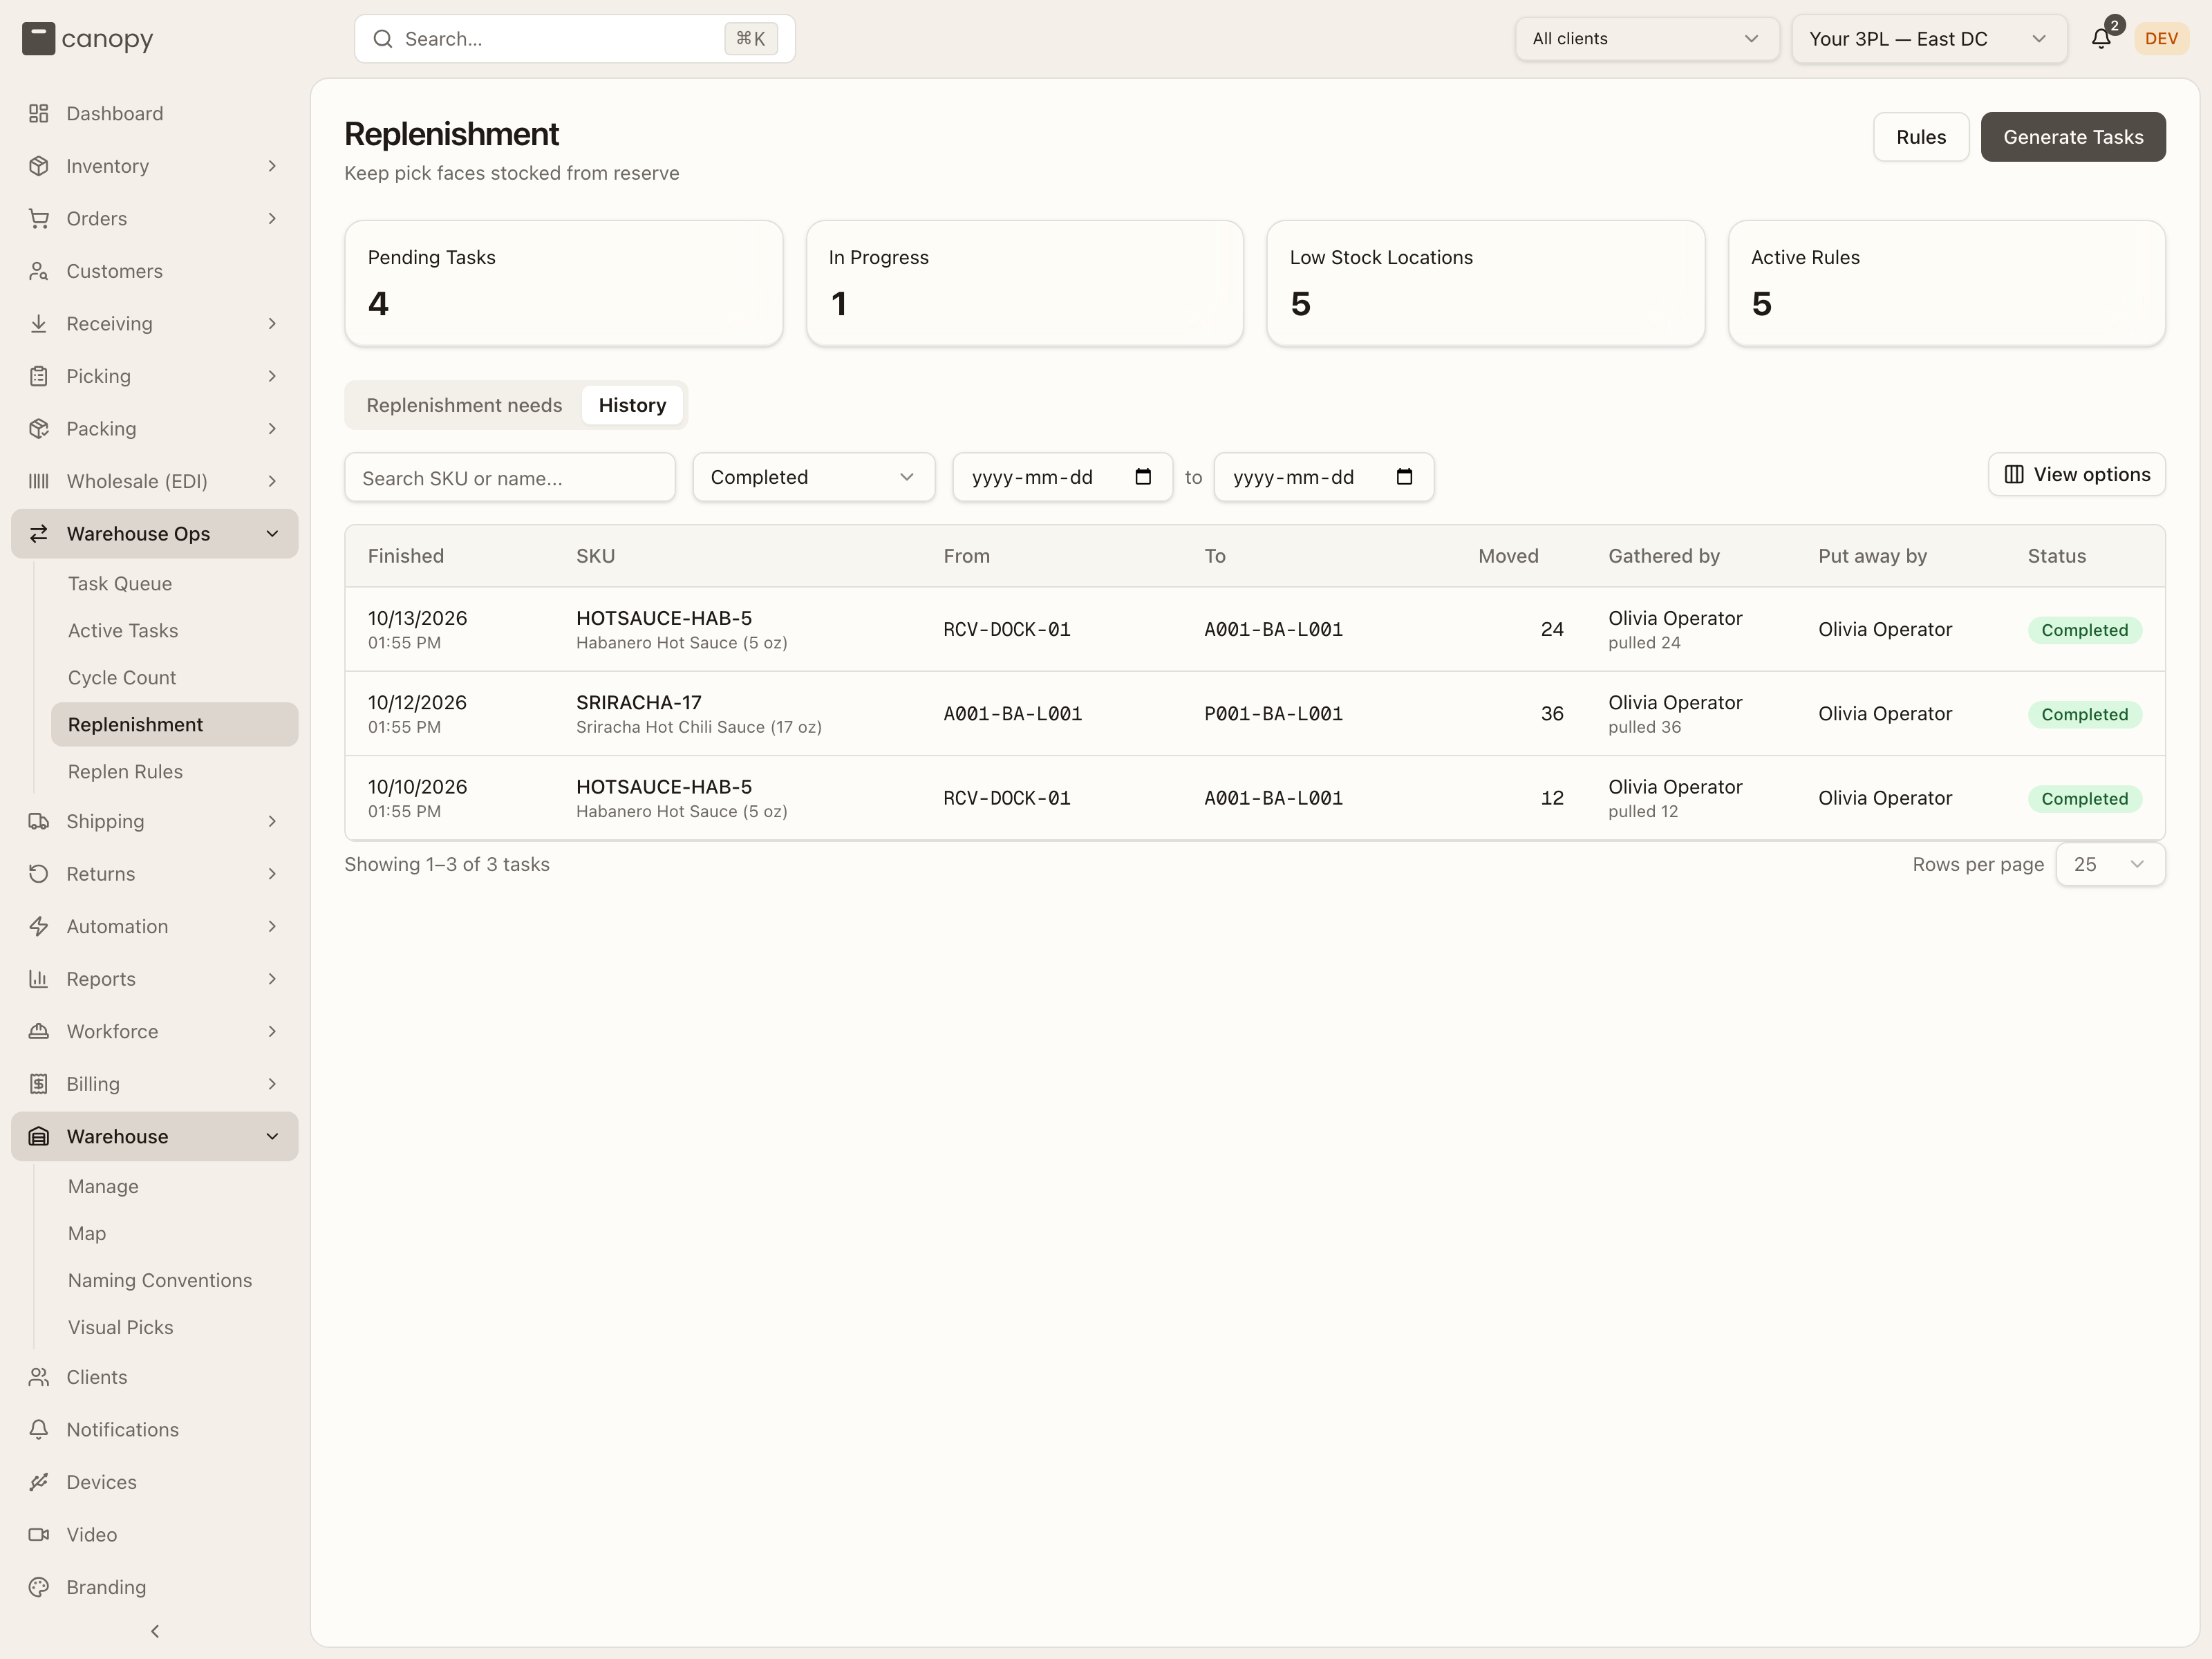The width and height of the screenshot is (2212, 1659).
Task: Open the end date calendar picker icon
Action: click(1404, 477)
